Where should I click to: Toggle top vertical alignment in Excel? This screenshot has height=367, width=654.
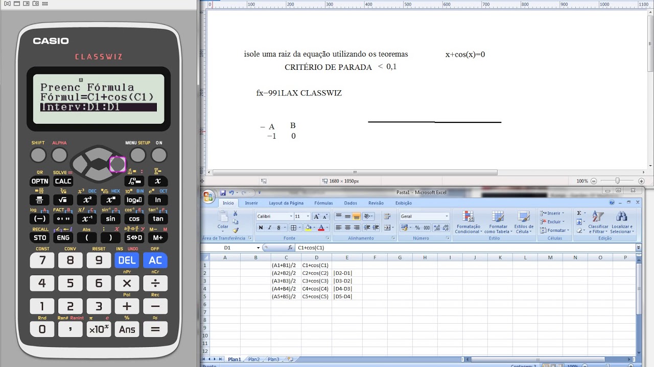(339, 216)
